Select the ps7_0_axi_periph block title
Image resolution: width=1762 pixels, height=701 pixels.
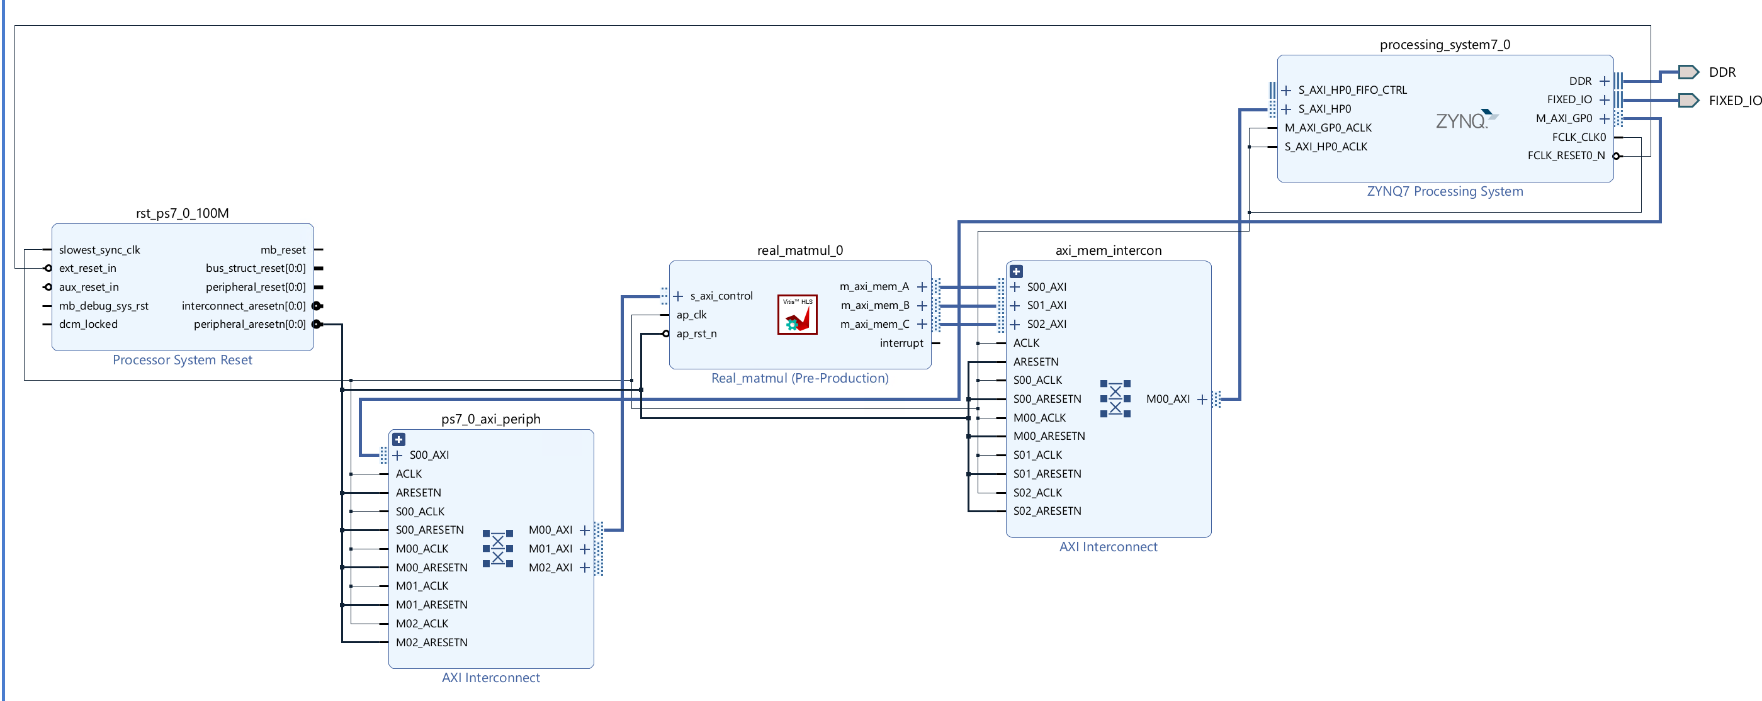click(x=491, y=419)
